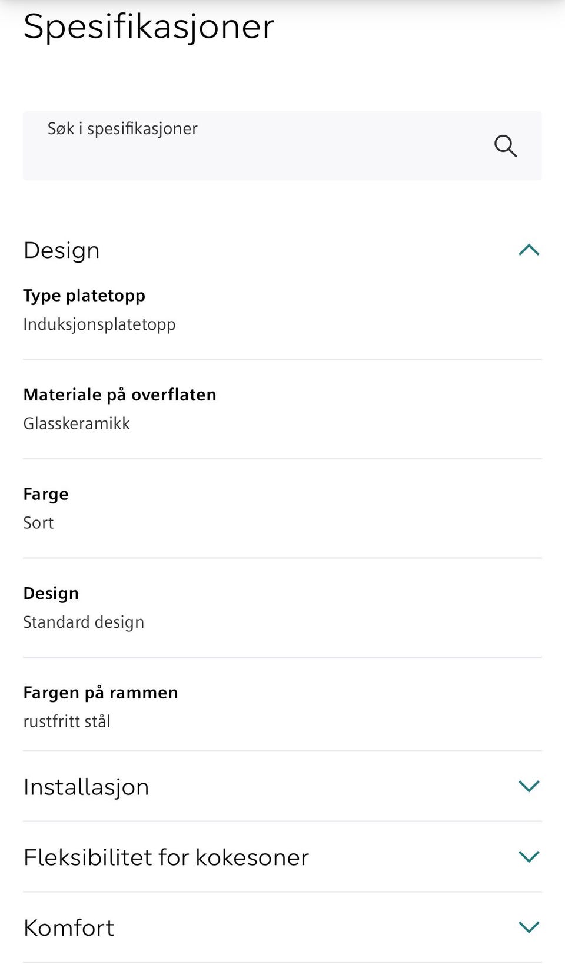Click the 'Fargen på rammen' label
This screenshot has height=964, width=565.
pos(100,693)
